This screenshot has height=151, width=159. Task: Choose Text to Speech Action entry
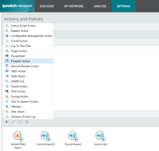(29, 102)
